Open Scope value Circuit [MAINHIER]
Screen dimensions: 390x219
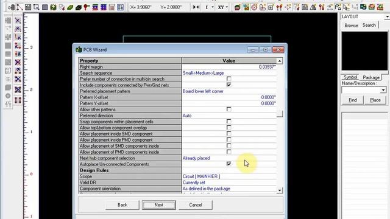[x=229, y=176]
